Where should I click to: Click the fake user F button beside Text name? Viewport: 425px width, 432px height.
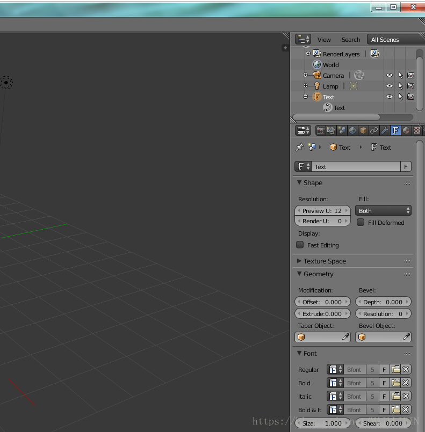coord(406,166)
